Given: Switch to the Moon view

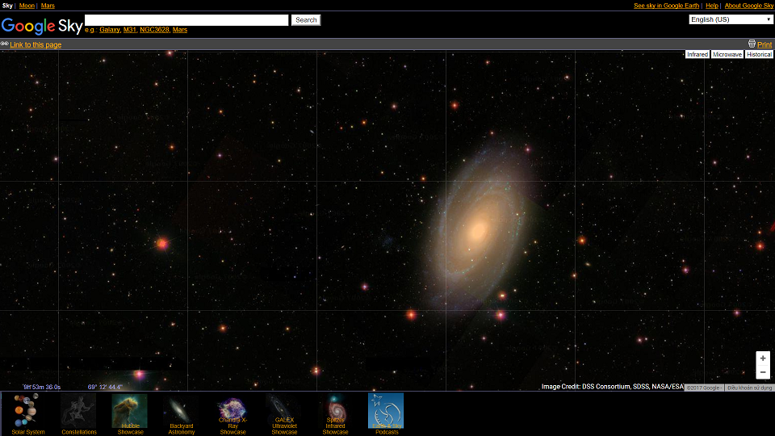Looking at the screenshot, I should (27, 6).
